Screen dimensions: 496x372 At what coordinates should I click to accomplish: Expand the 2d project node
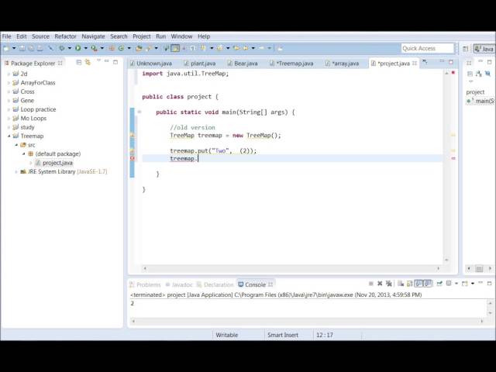click(9, 74)
